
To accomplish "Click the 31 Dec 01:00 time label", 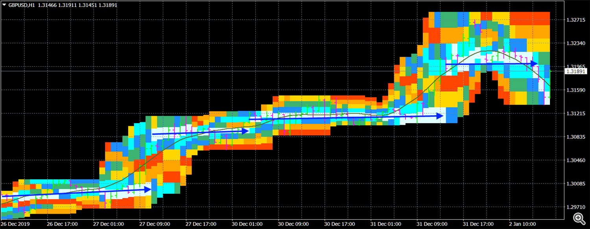I will [386, 224].
